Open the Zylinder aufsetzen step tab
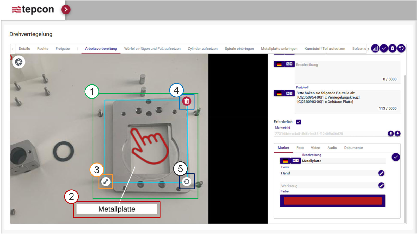417x234 pixels. click(x=203, y=49)
